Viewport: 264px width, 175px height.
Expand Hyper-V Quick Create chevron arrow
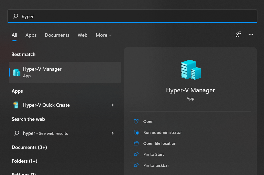[x=112, y=105]
